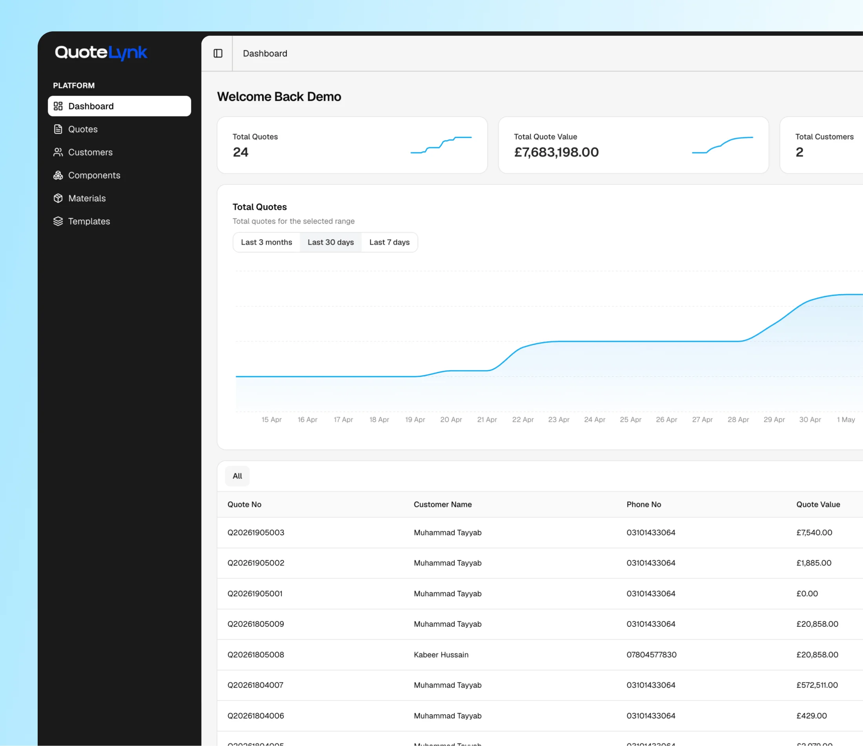The width and height of the screenshot is (863, 746).
Task: Open quote Q20261804006
Action: (256, 715)
